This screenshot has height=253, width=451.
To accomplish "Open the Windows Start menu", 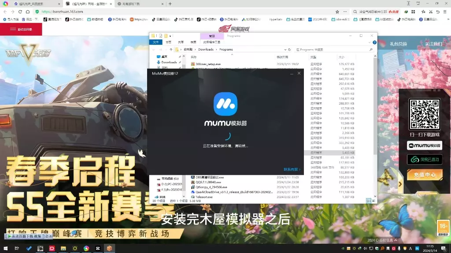I will point(5,249).
